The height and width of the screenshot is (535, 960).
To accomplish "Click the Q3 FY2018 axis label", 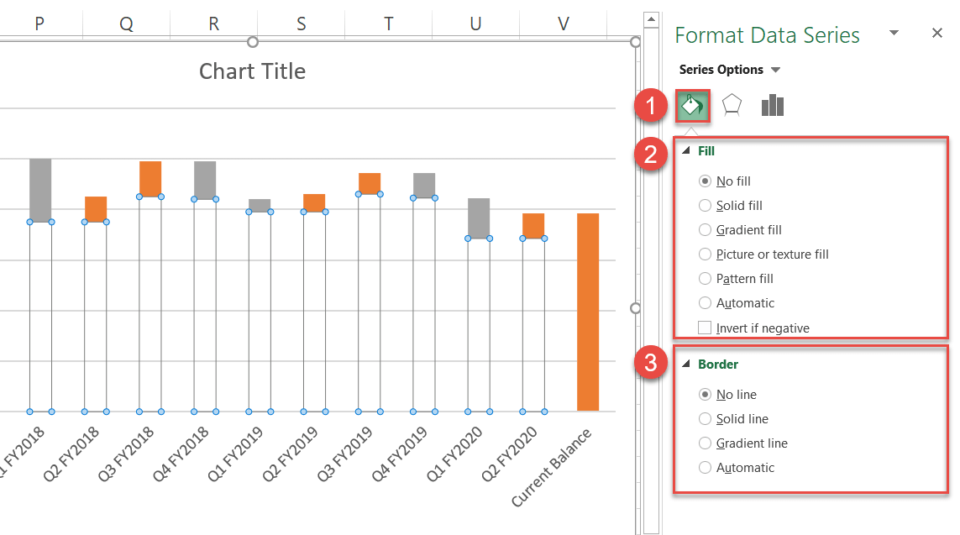I will [x=126, y=454].
